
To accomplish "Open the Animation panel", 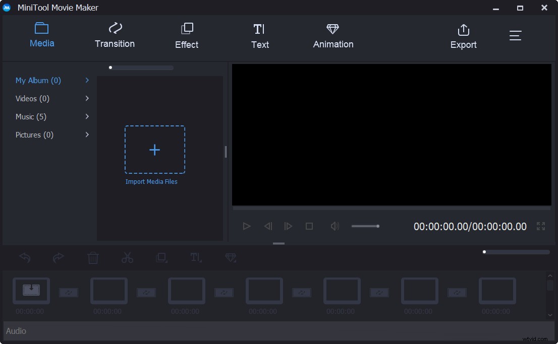I will [x=332, y=35].
